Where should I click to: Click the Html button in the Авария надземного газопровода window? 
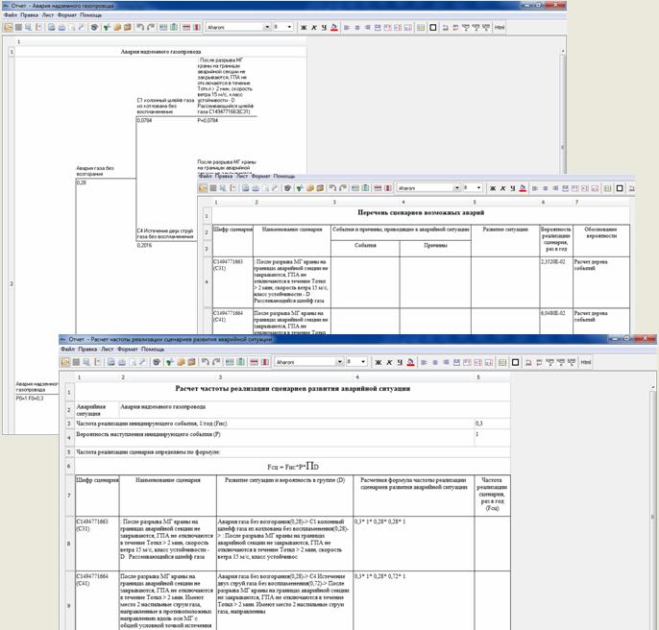(x=500, y=28)
